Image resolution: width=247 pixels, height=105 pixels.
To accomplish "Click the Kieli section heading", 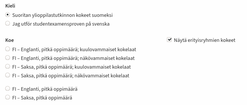I will point(10,6).
